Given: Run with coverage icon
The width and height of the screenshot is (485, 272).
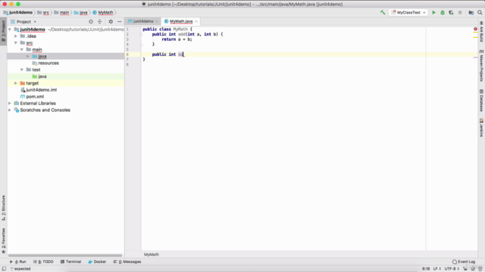Looking at the screenshot, I should pos(451,12).
